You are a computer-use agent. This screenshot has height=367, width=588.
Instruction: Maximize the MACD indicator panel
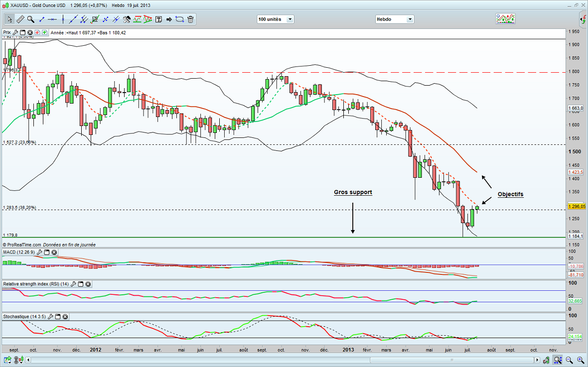(x=47, y=252)
